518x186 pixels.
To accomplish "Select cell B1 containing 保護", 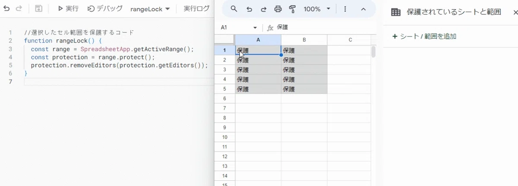I will 304,50.
